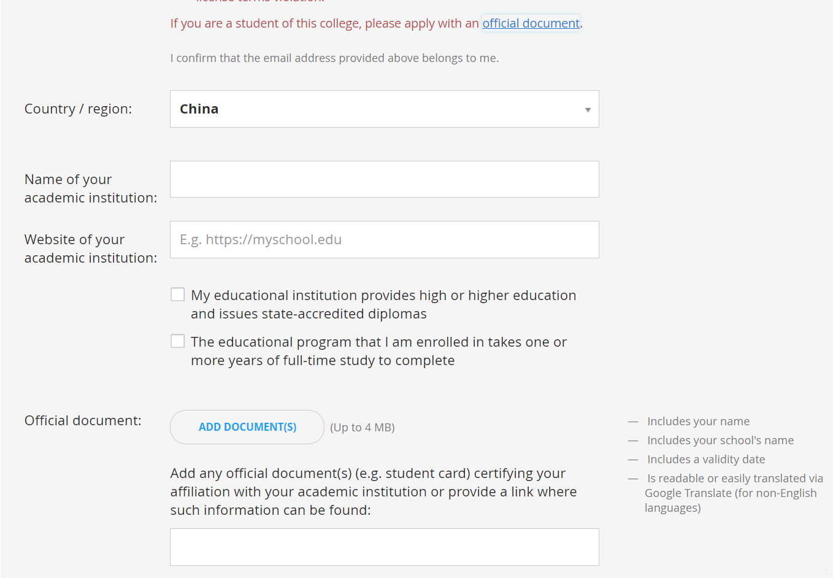Click the Google Translate readability hint text
Screen dimensions: 833x578
731,492
